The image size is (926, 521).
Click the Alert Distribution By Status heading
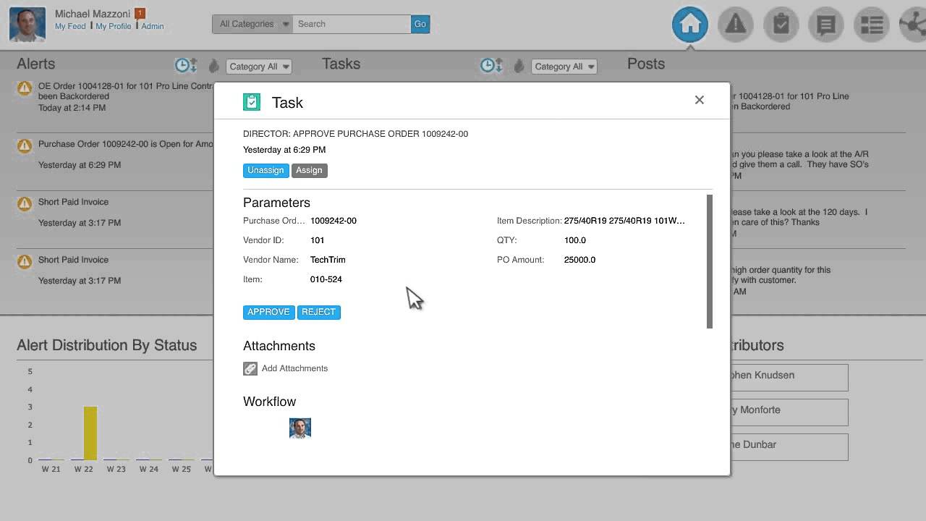point(106,345)
